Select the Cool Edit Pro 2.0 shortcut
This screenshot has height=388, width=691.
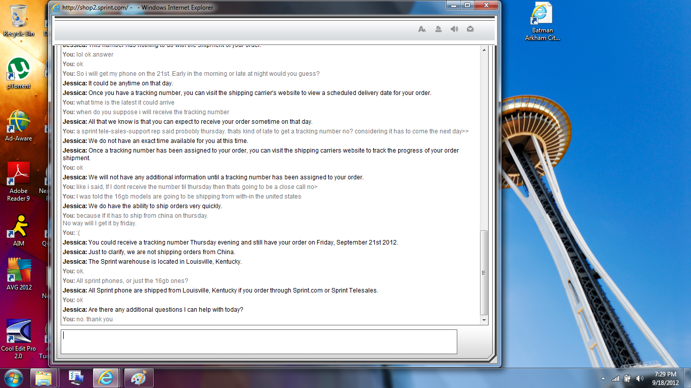click(19, 339)
